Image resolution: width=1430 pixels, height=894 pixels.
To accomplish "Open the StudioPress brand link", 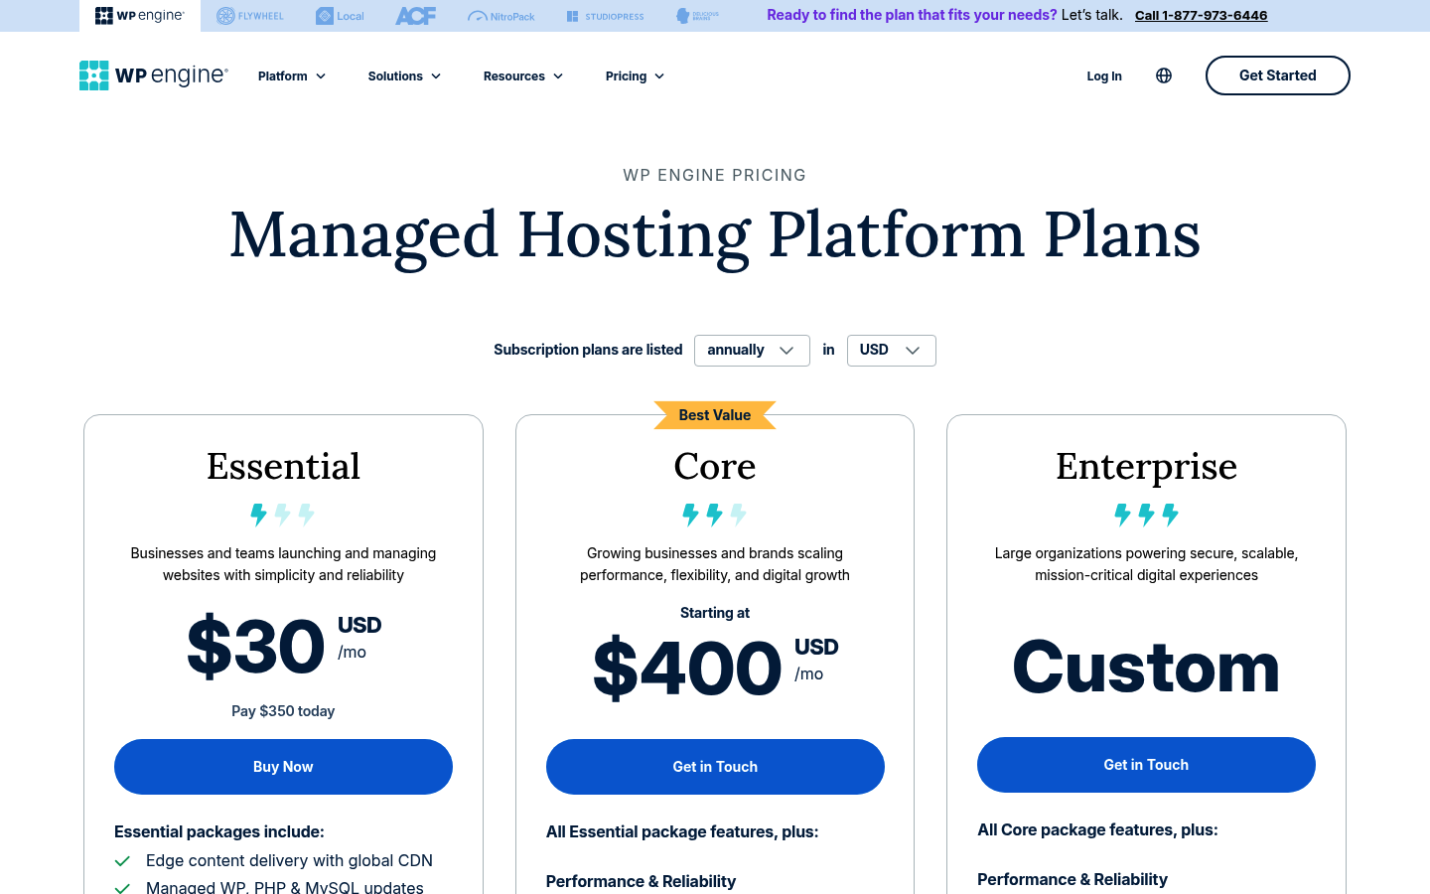I will [x=605, y=16].
